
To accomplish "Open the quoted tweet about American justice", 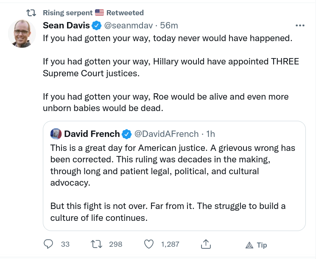I will pyautogui.click(x=174, y=182).
